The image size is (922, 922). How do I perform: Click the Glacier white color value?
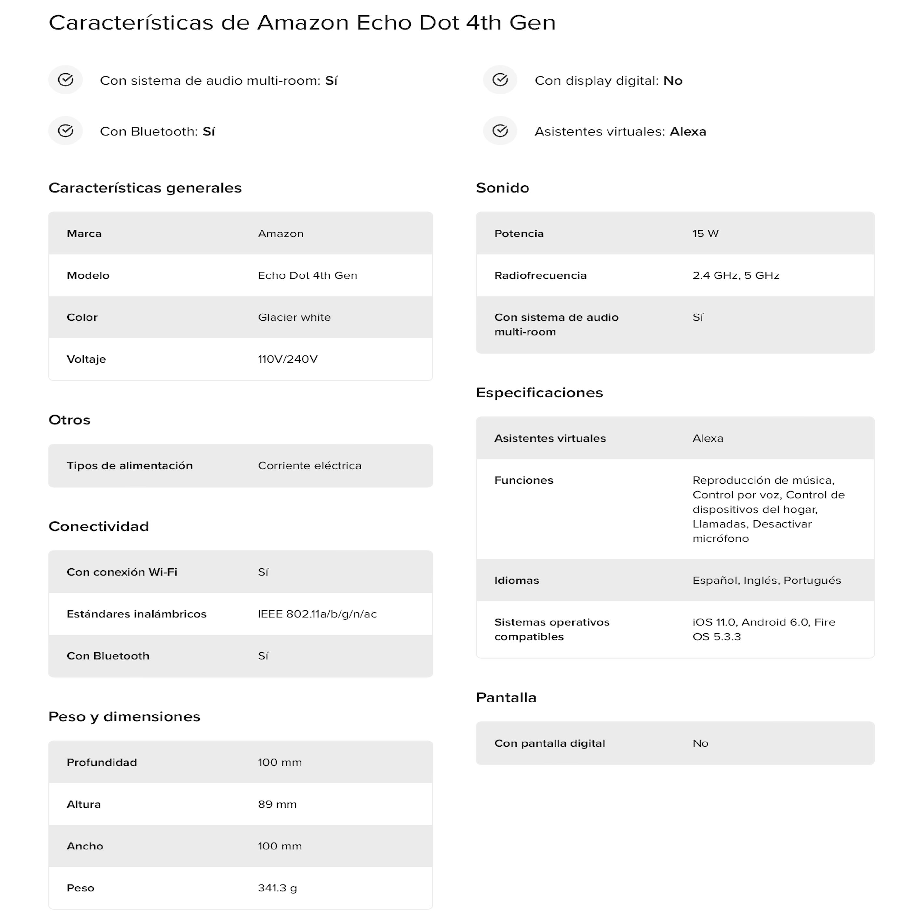[294, 317]
